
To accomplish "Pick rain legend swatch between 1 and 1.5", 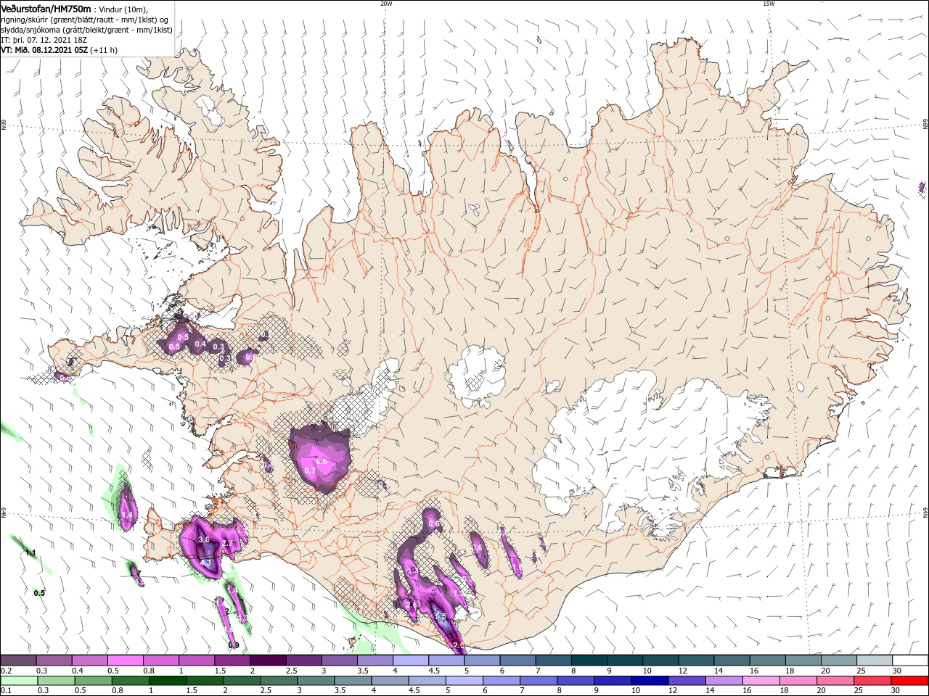I will 167,681.
